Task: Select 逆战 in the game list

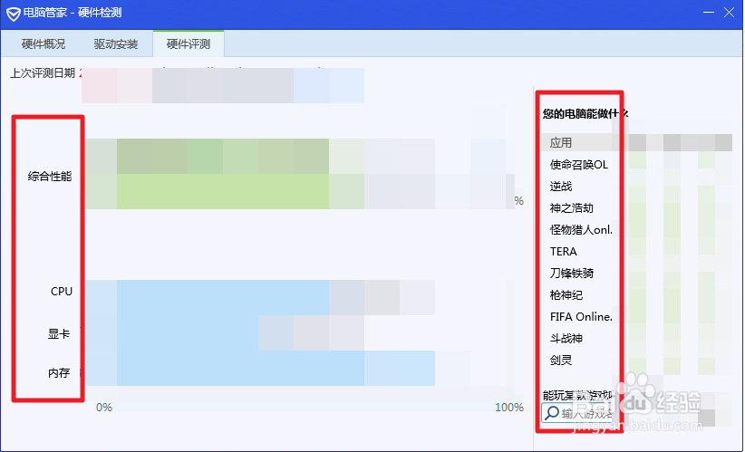Action: tap(561, 186)
